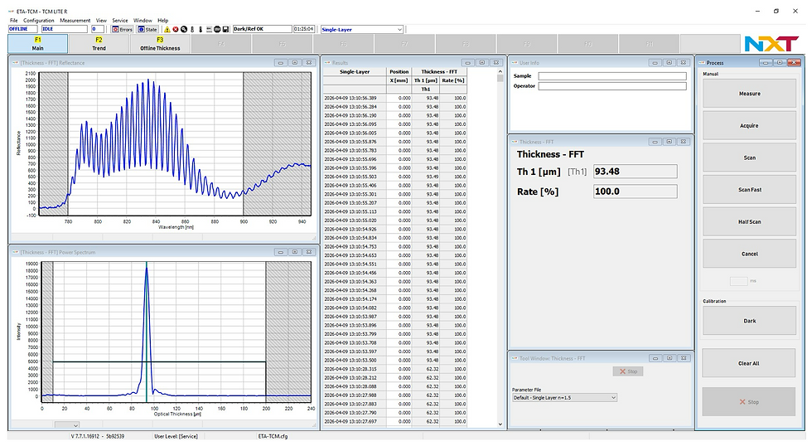Viewport: 812px width, 446px height.
Task: Minimize the Results panel
Action: [467, 63]
